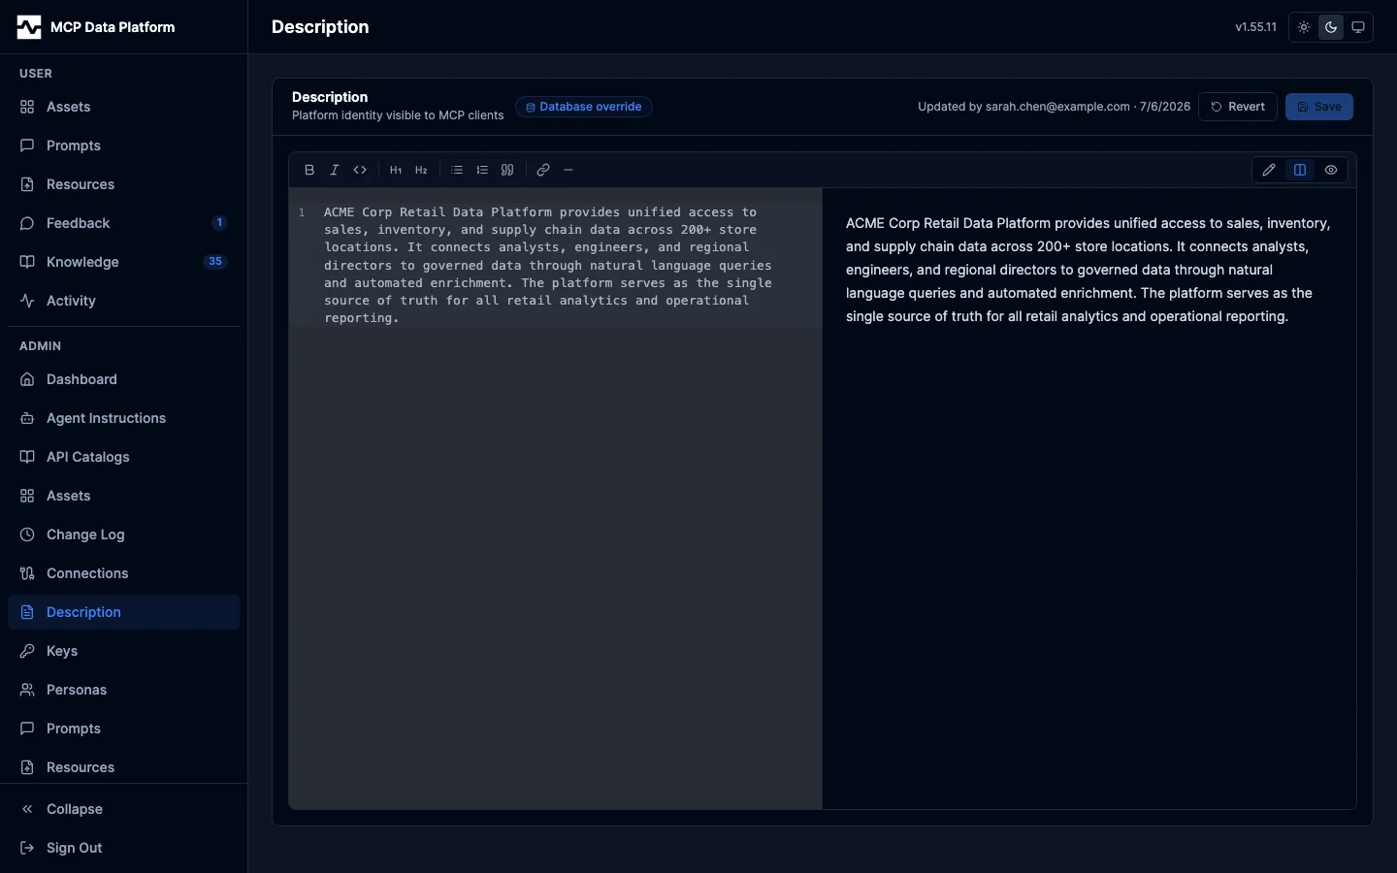Open Prompts under the ADMIN section
Viewport: 1397px width, 873px height.
coord(123,728)
